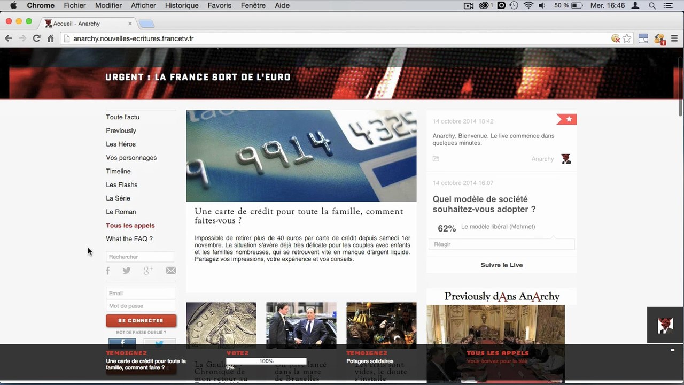Open the volume control in the menu bar
Screen dimensions: 684x385
pos(542,6)
